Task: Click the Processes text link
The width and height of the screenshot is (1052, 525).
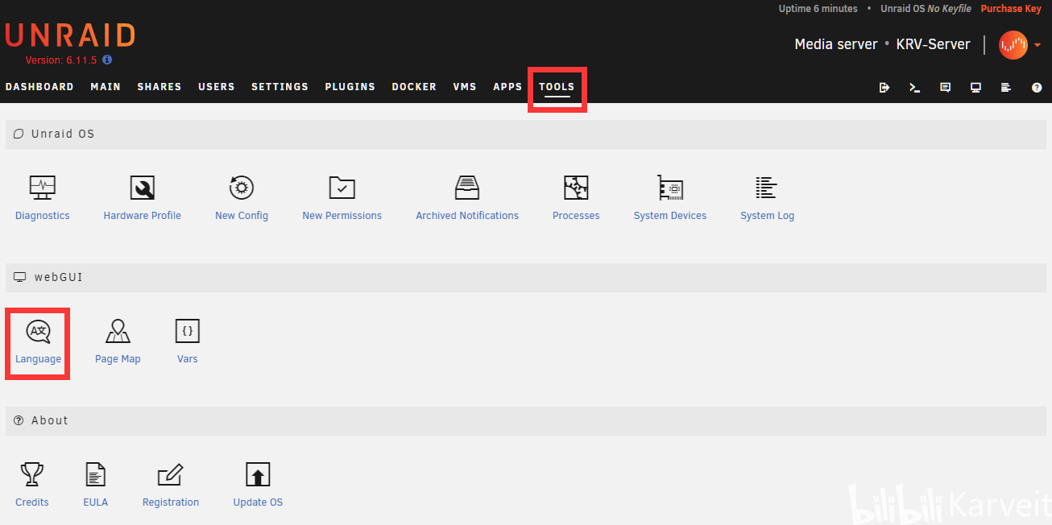Action: (576, 216)
